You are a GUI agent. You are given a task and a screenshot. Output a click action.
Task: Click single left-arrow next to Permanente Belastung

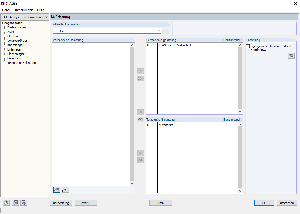140,112
